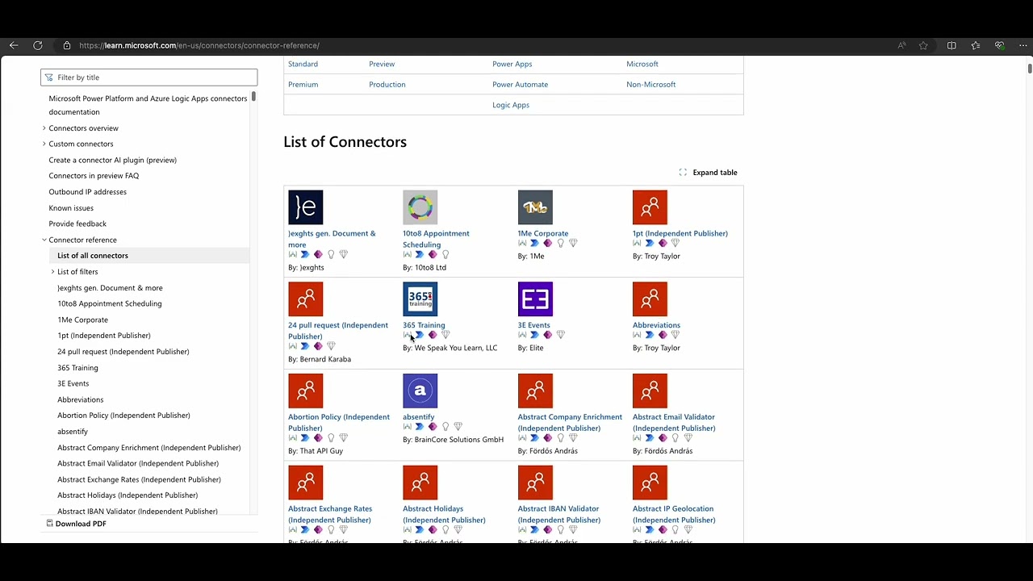Viewport: 1033px width, 581px height.
Task: Open the Abstract Holidays connector logo
Action: pyautogui.click(x=420, y=483)
